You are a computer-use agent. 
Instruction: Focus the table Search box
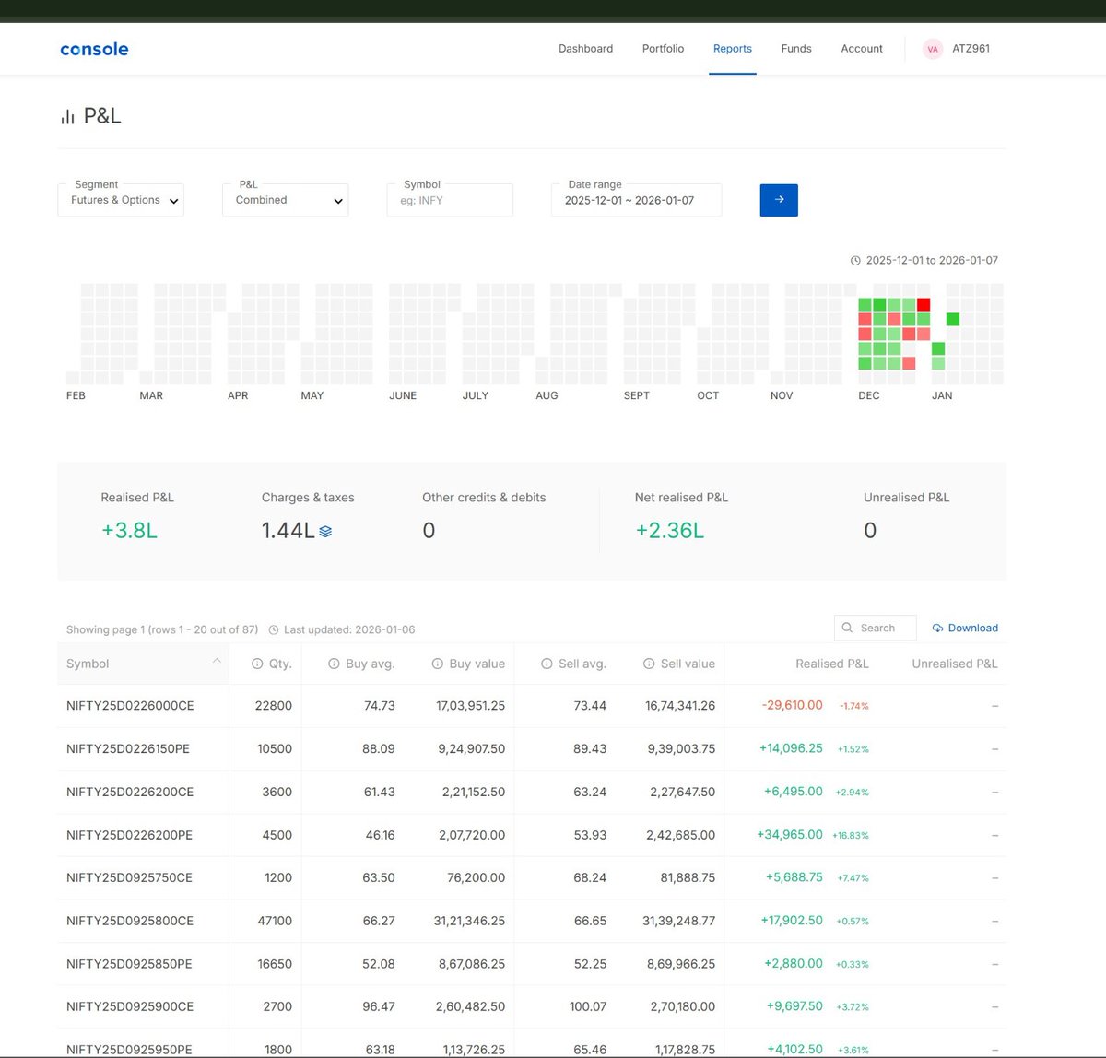[876, 628]
